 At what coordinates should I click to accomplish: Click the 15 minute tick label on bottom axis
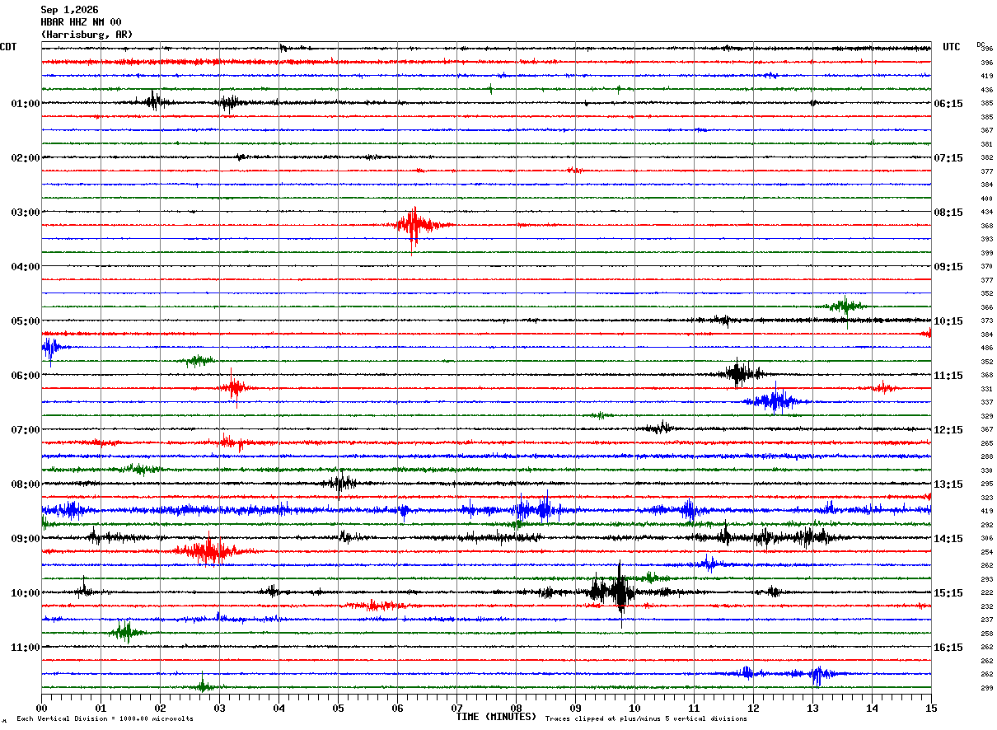pyautogui.click(x=931, y=708)
